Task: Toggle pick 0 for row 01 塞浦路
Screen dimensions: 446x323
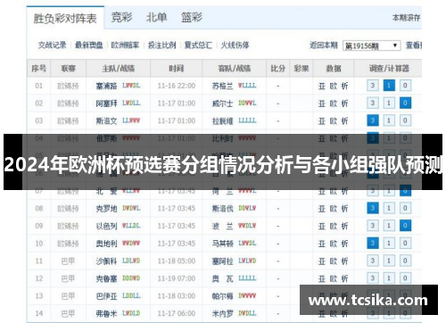Action: click(x=405, y=86)
